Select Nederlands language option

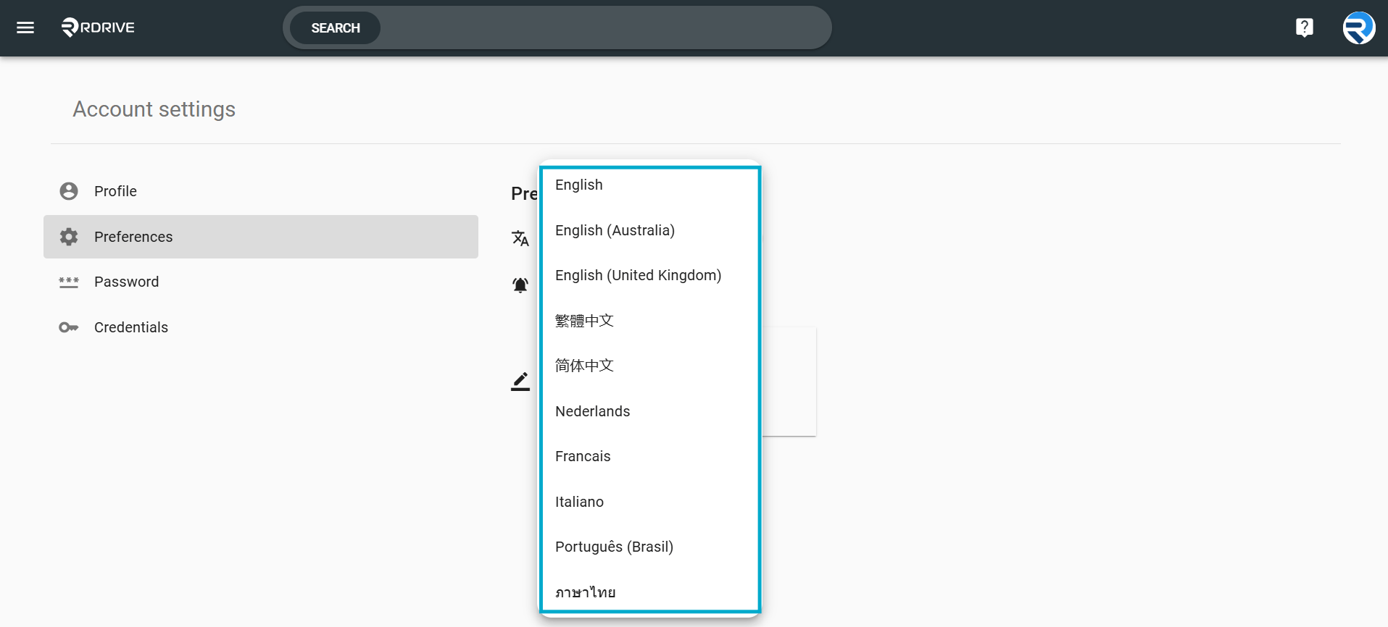(x=650, y=411)
